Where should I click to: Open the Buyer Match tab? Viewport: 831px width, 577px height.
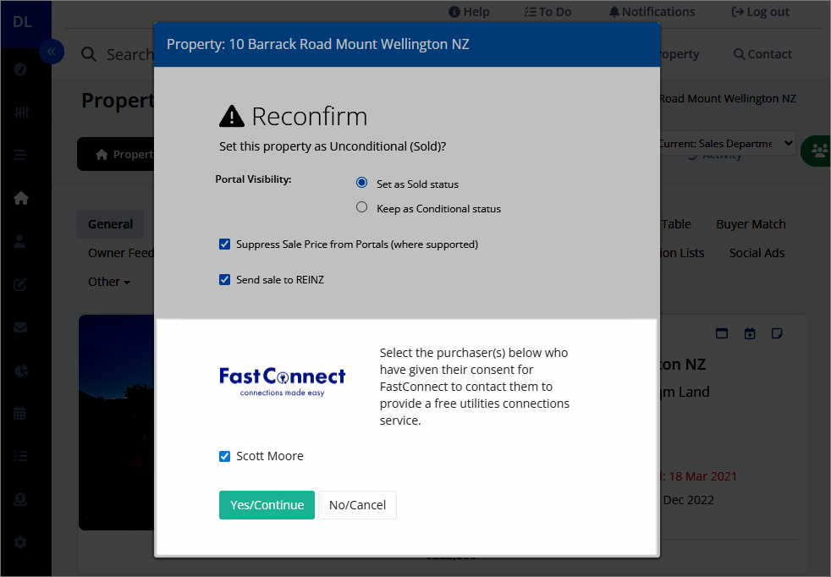(751, 224)
